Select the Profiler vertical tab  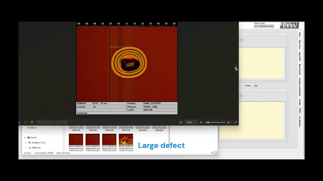(x=300, y=102)
